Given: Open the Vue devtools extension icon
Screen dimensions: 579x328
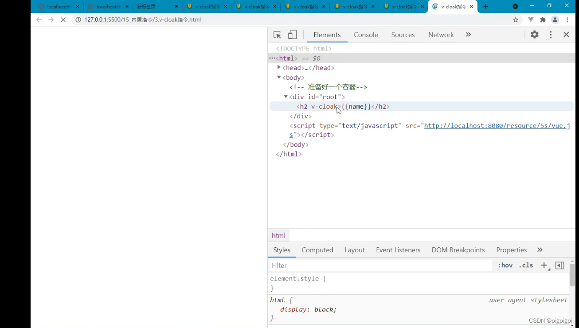Looking at the screenshot, I should coord(531,20).
